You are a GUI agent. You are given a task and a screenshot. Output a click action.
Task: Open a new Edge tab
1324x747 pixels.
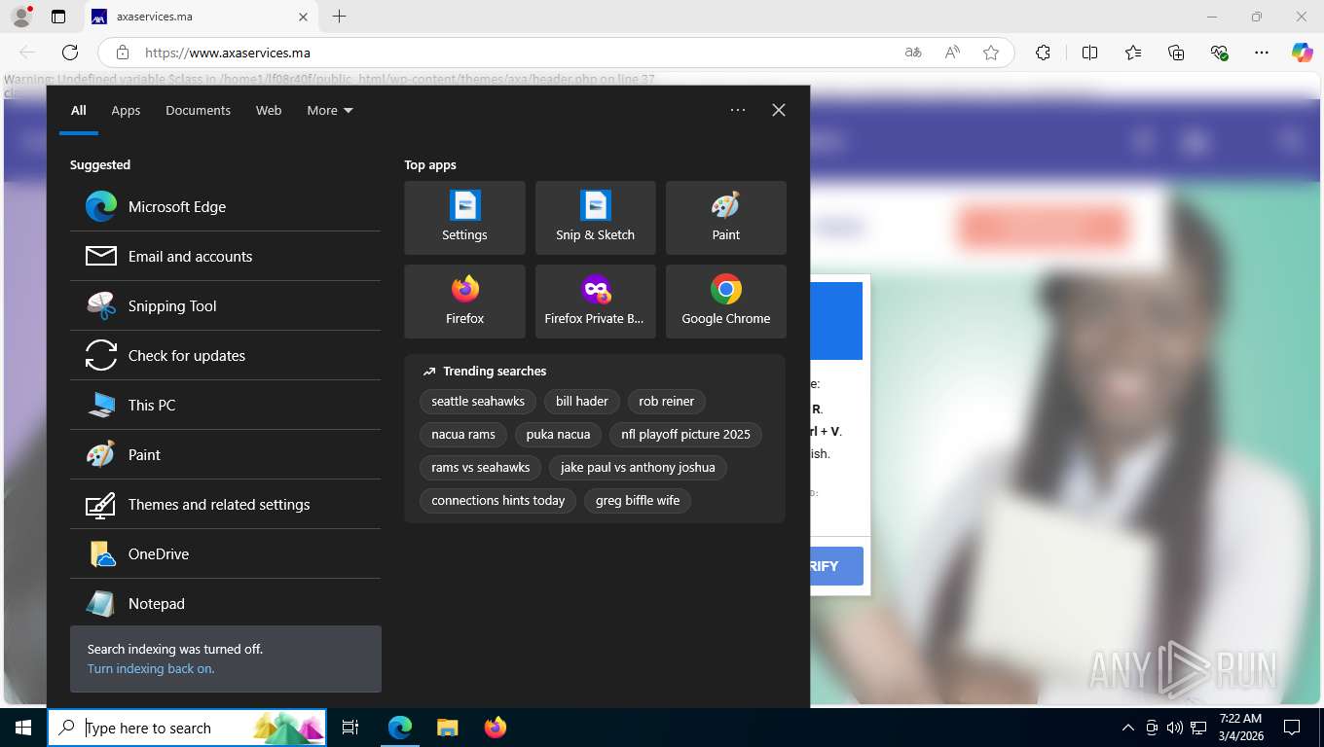[x=339, y=17]
